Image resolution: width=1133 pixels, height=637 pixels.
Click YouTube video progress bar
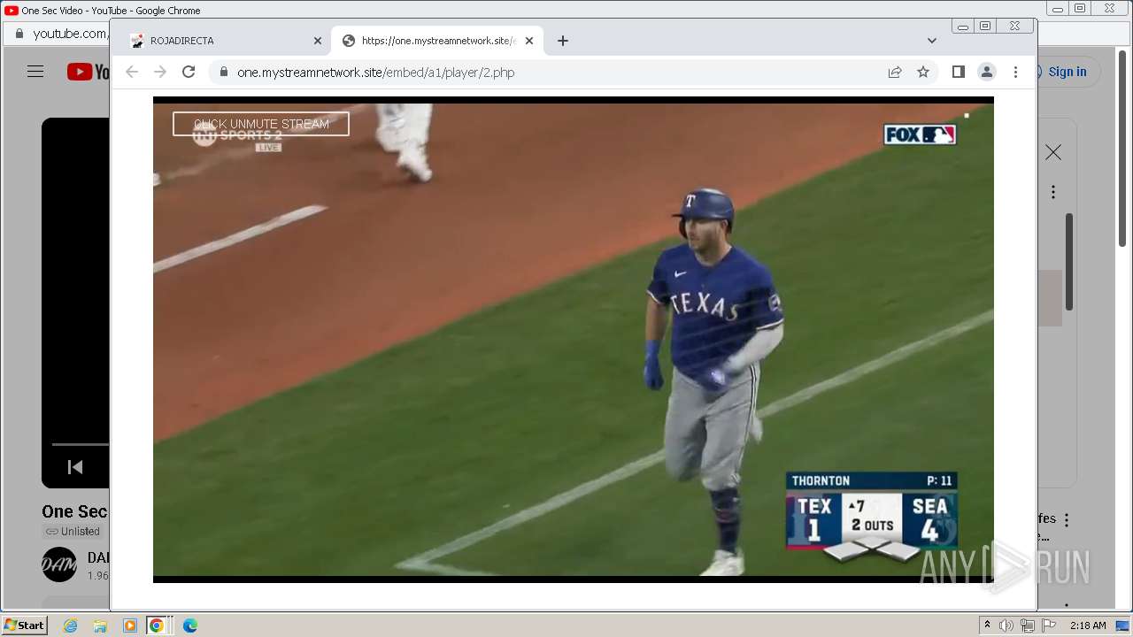(x=80, y=444)
